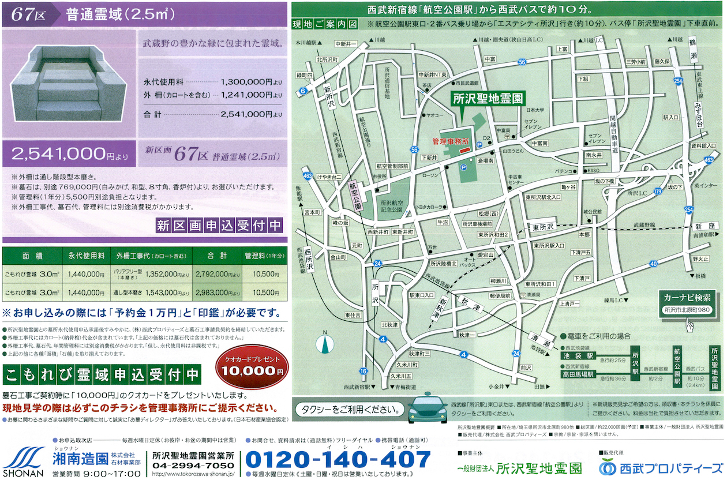
Task: Click the こもれび霊域申込受付中 banner
Action: 102,375
